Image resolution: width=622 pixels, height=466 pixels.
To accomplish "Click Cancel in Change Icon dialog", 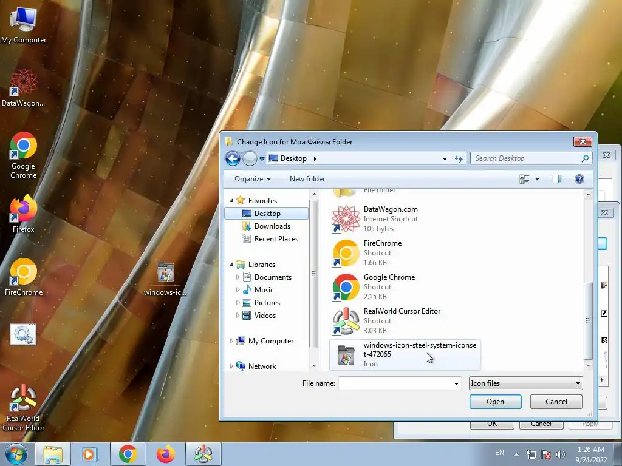I will point(556,402).
